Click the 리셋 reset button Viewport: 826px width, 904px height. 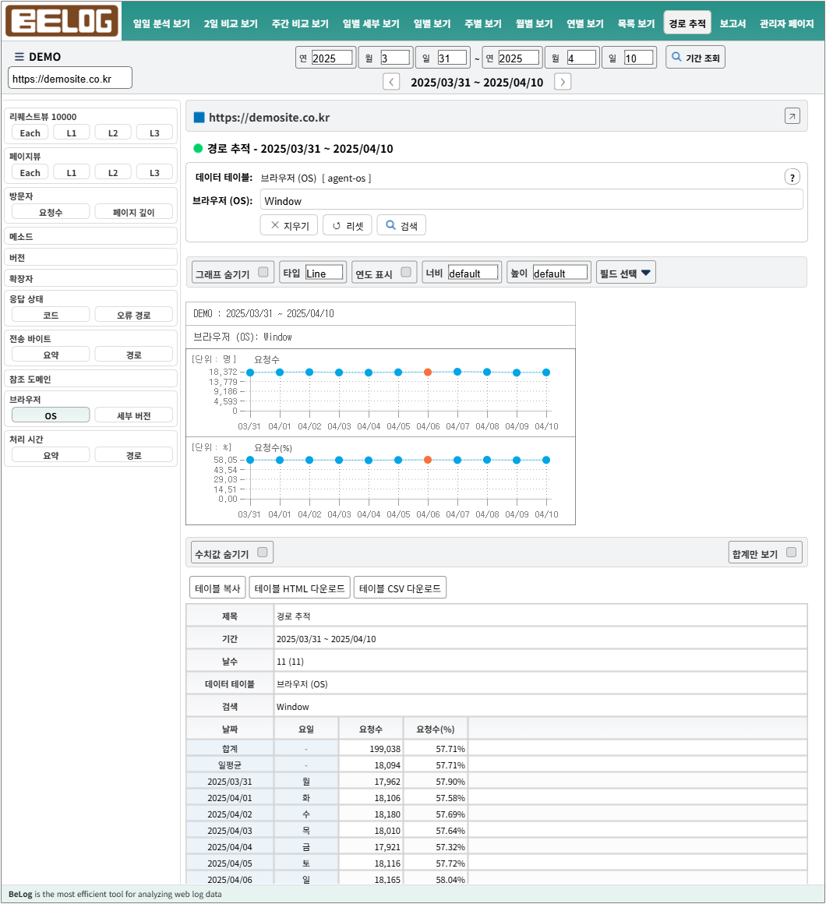(347, 225)
